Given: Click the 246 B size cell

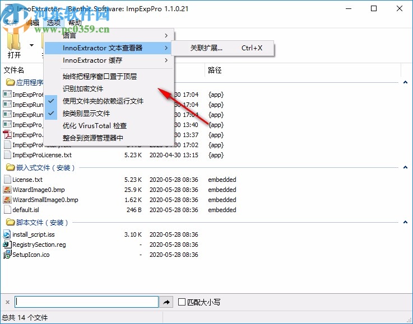Looking at the screenshot, I should [x=134, y=210].
